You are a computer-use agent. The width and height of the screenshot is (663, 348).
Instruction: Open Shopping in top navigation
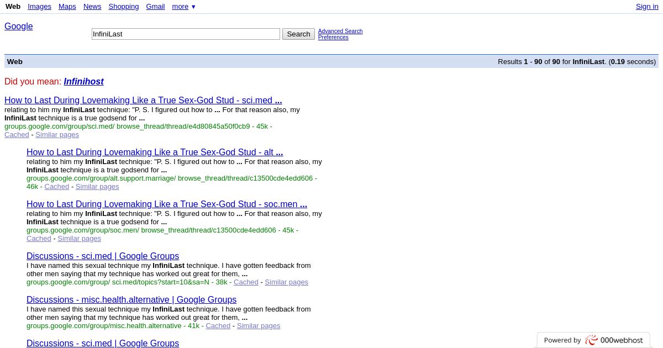pyautogui.click(x=124, y=7)
